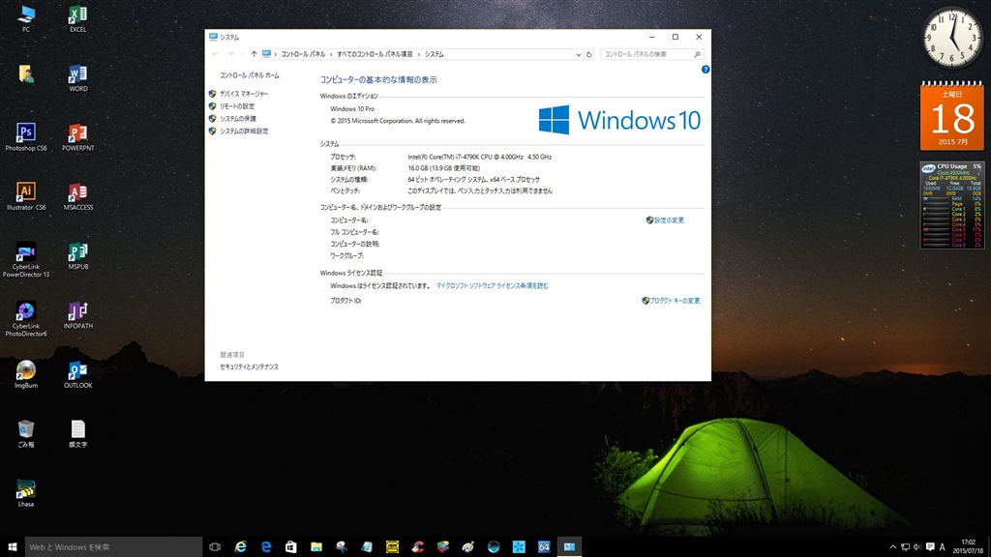Select the MSPUB desktop shortcut
Screen dimensions: 991x557
pos(77,255)
